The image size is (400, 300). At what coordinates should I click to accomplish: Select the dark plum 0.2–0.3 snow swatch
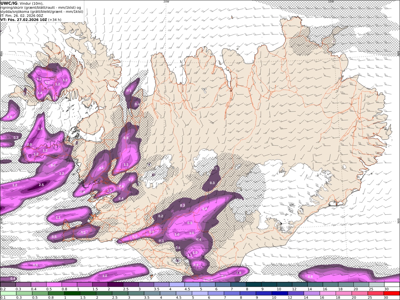point(8,285)
